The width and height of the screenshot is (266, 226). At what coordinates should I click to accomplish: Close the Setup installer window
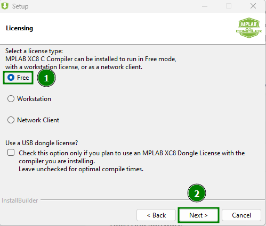tap(253, 6)
